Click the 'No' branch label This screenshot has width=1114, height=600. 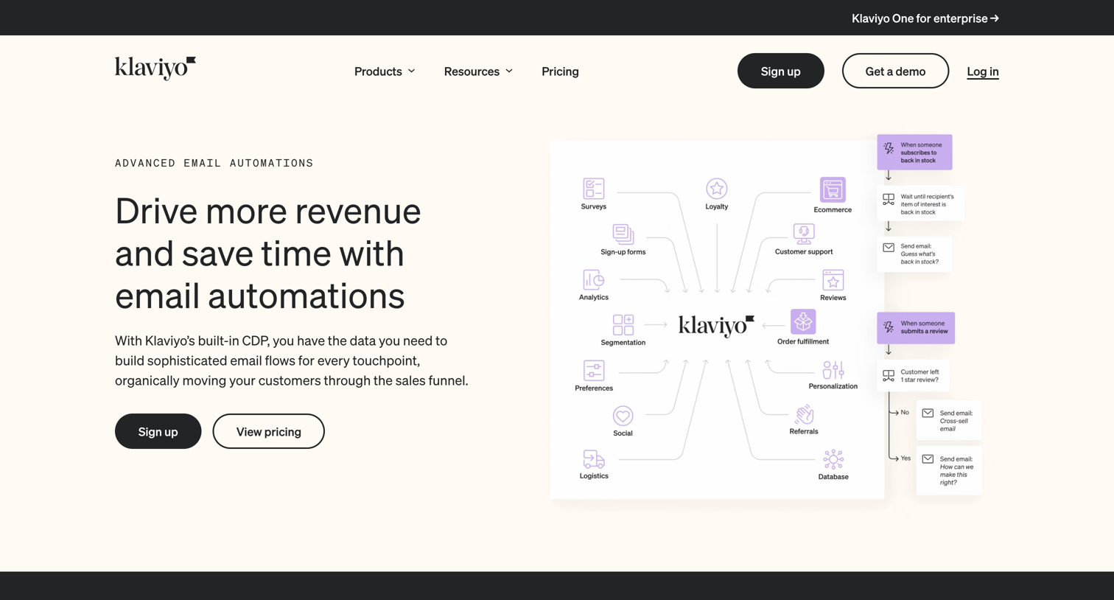pyautogui.click(x=905, y=413)
